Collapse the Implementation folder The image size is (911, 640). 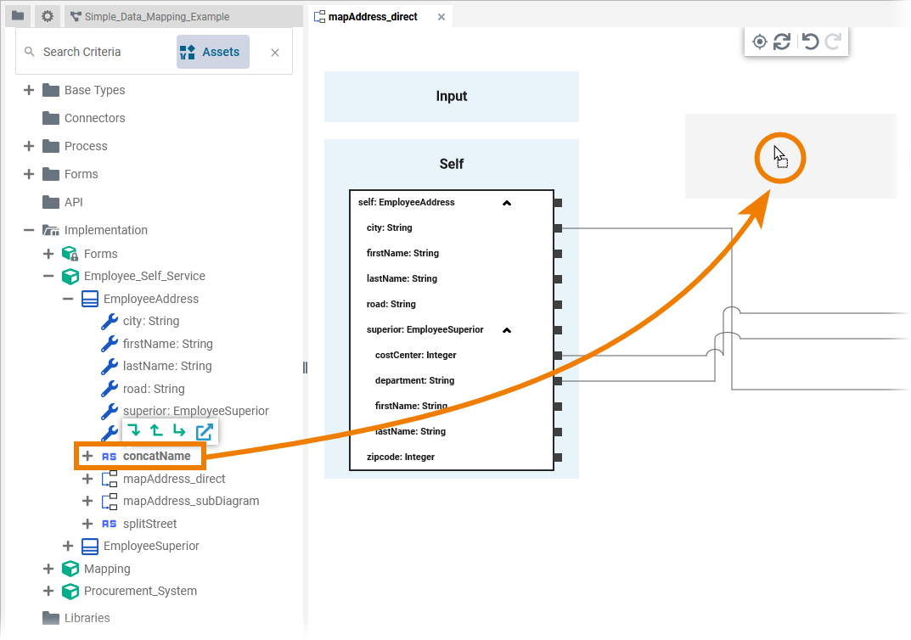29,230
